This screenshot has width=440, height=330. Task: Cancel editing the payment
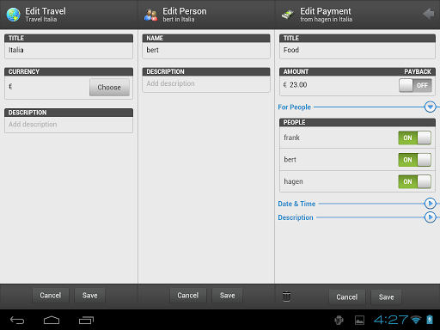click(x=347, y=297)
